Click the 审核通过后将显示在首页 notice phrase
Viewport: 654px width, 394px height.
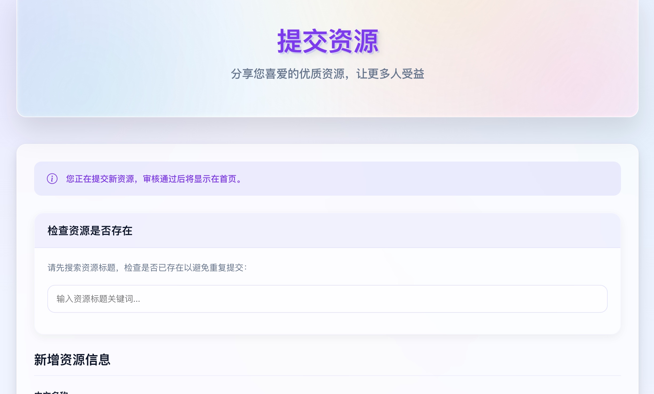[190, 179]
